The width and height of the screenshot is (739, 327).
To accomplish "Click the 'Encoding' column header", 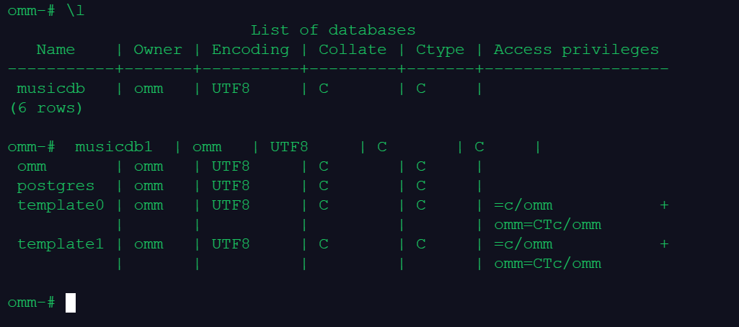I will pos(250,50).
